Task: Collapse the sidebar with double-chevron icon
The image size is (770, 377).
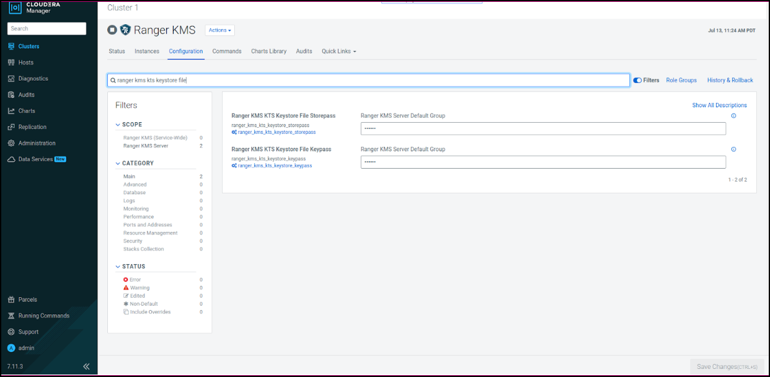Action: tap(86, 366)
